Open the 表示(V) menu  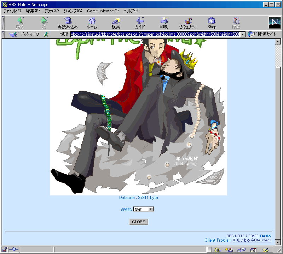coord(52,11)
